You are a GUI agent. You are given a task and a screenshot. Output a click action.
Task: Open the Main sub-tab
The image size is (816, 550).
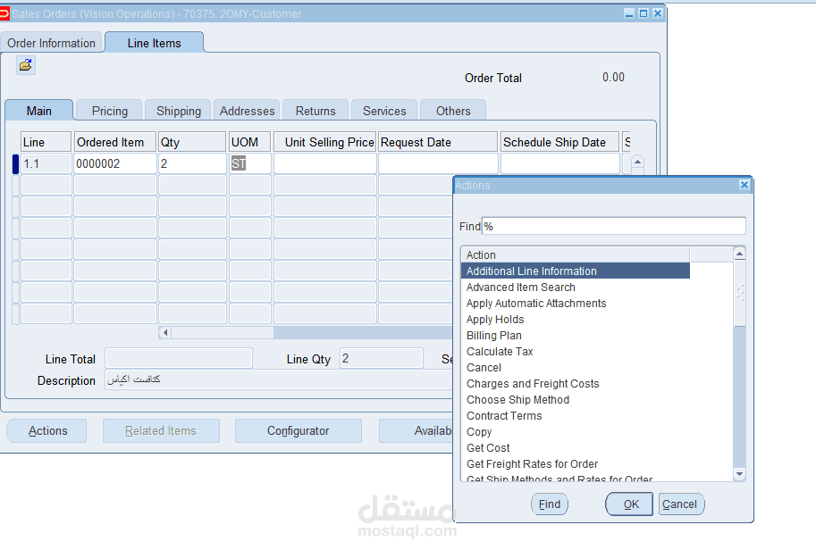(39, 111)
